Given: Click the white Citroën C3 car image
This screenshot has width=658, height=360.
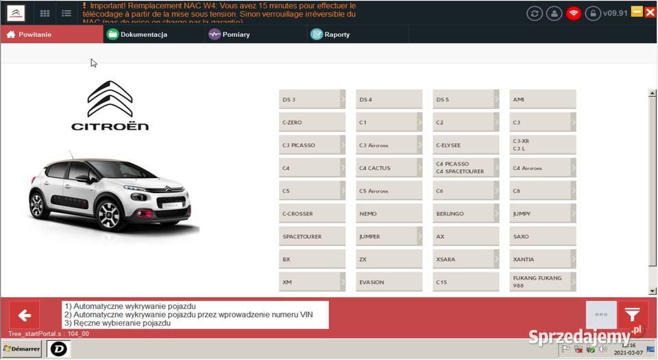Looking at the screenshot, I should (113, 194).
